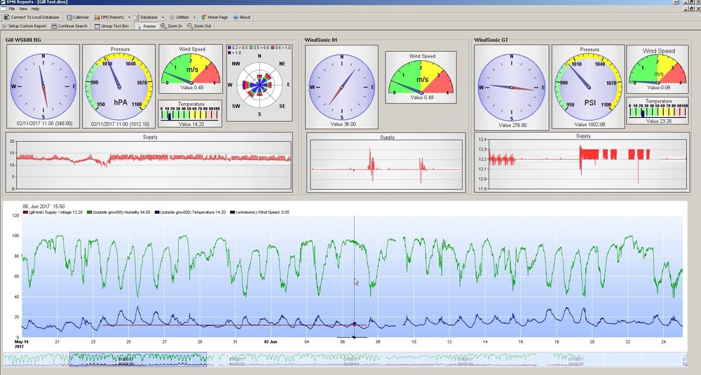Click the 'Value 36.00' text under WindSonic IH compass
Screen dimensions: 701x375
[343, 124]
